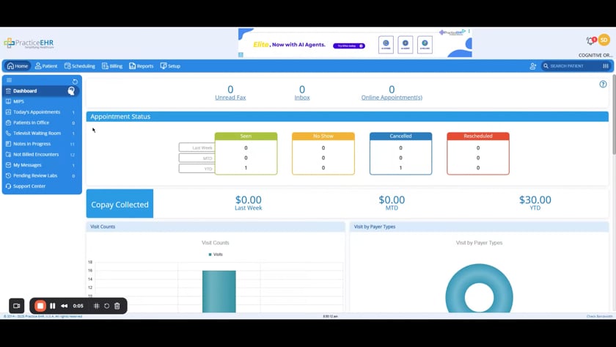Pause the recording
Image resolution: width=616 pixels, height=347 pixels.
click(x=53, y=306)
